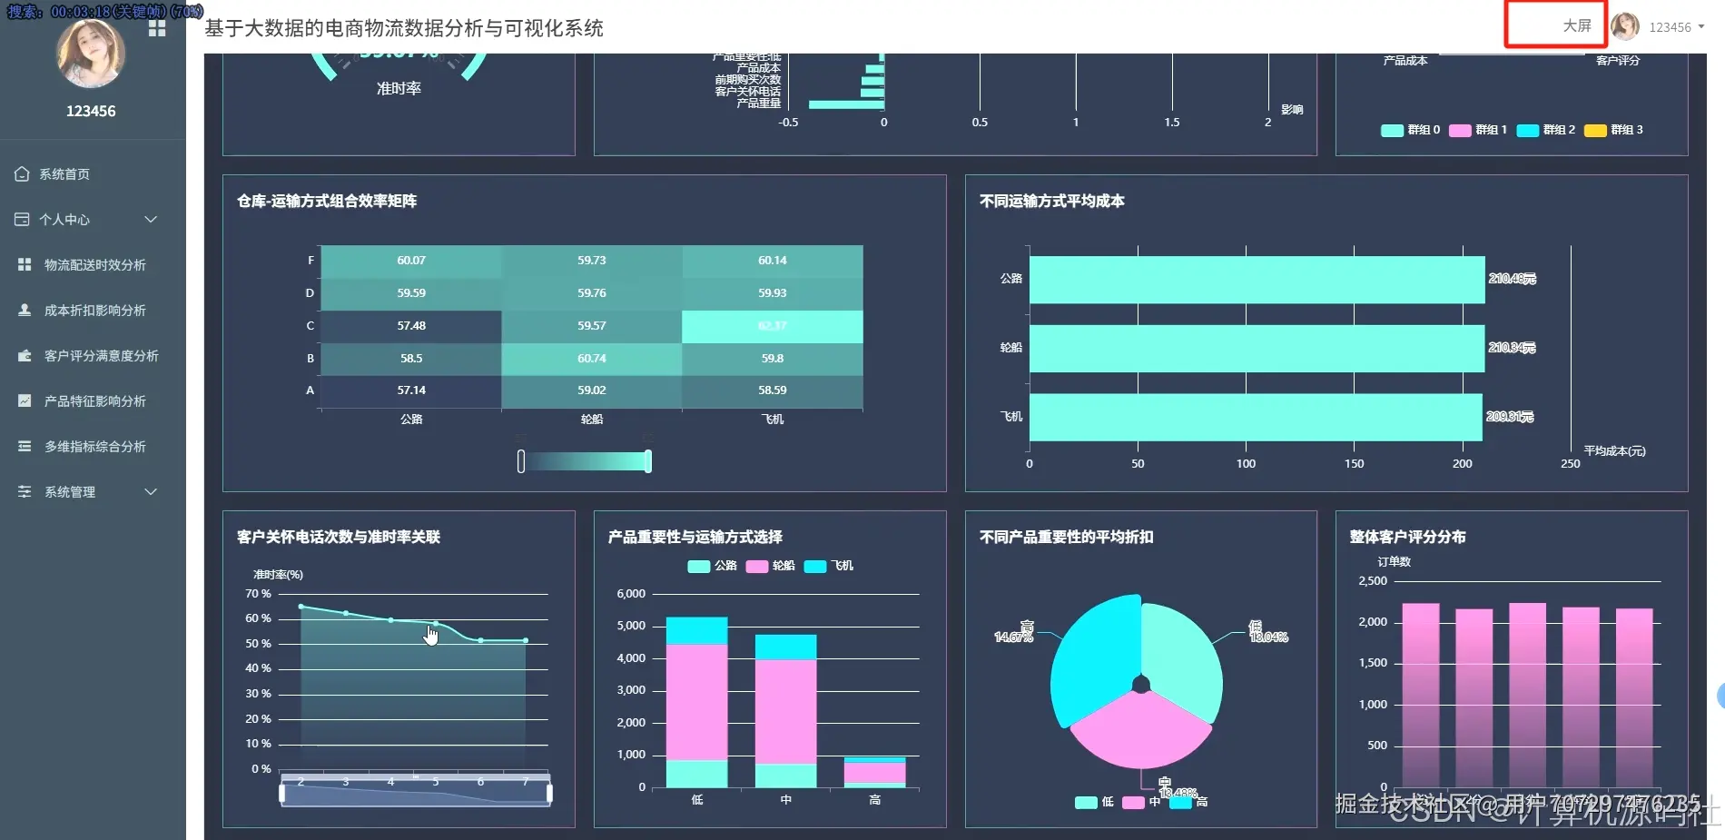Click heatmap cell 57.14 in row A
The width and height of the screenshot is (1725, 840).
pyautogui.click(x=411, y=390)
